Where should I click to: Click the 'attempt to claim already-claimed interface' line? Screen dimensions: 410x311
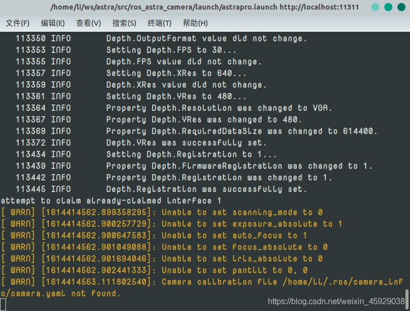point(111,201)
